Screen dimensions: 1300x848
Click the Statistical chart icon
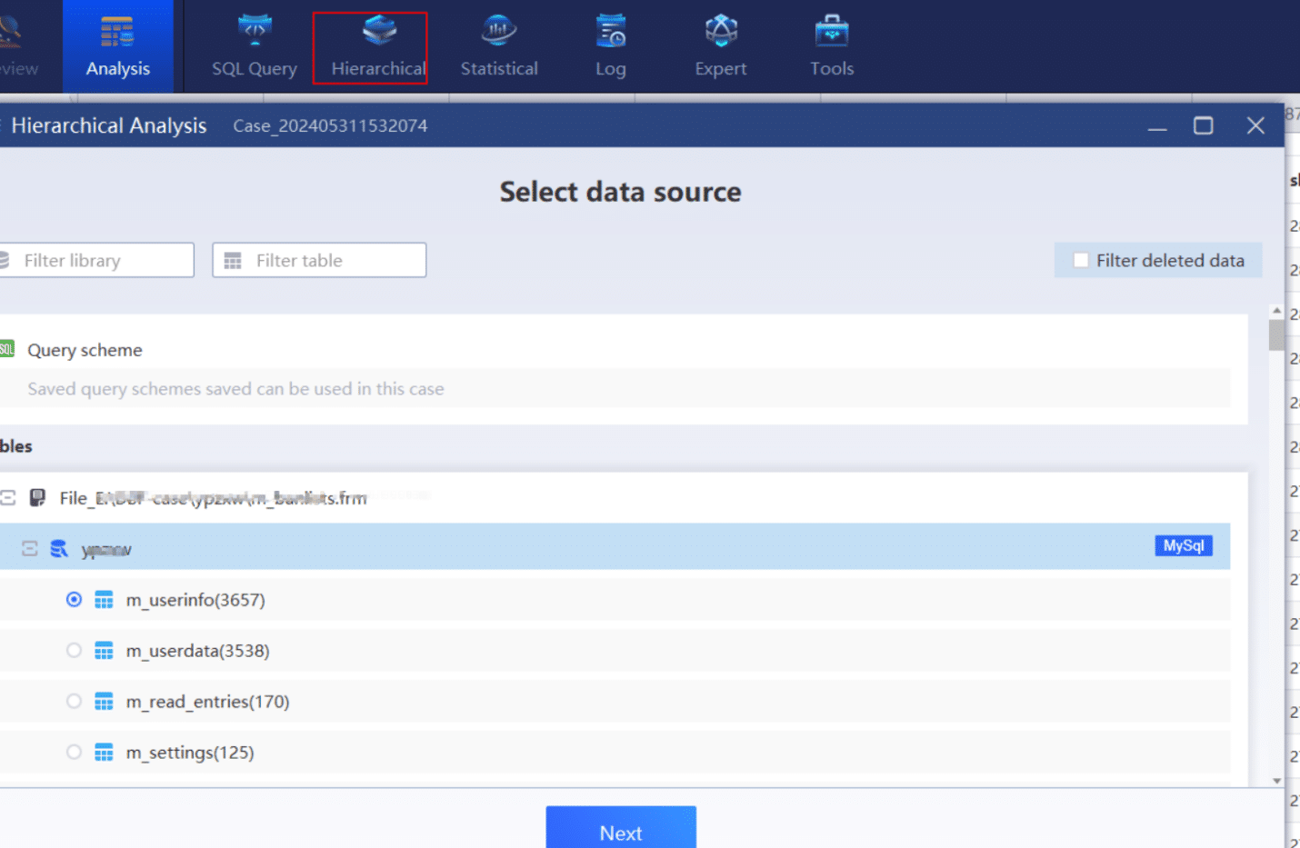498,30
